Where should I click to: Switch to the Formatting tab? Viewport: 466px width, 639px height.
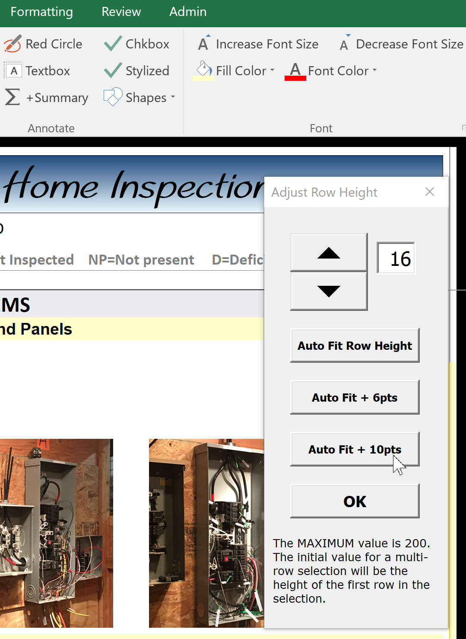coord(41,12)
